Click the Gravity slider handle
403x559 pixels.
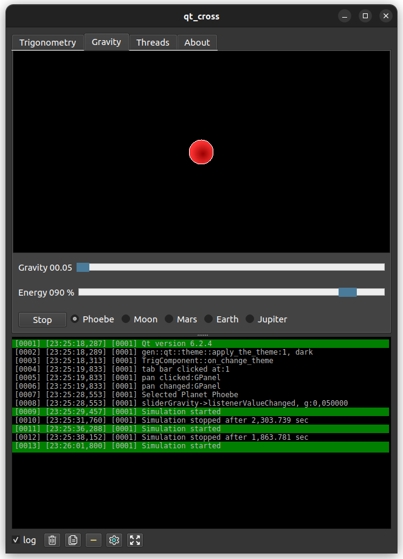click(x=83, y=267)
